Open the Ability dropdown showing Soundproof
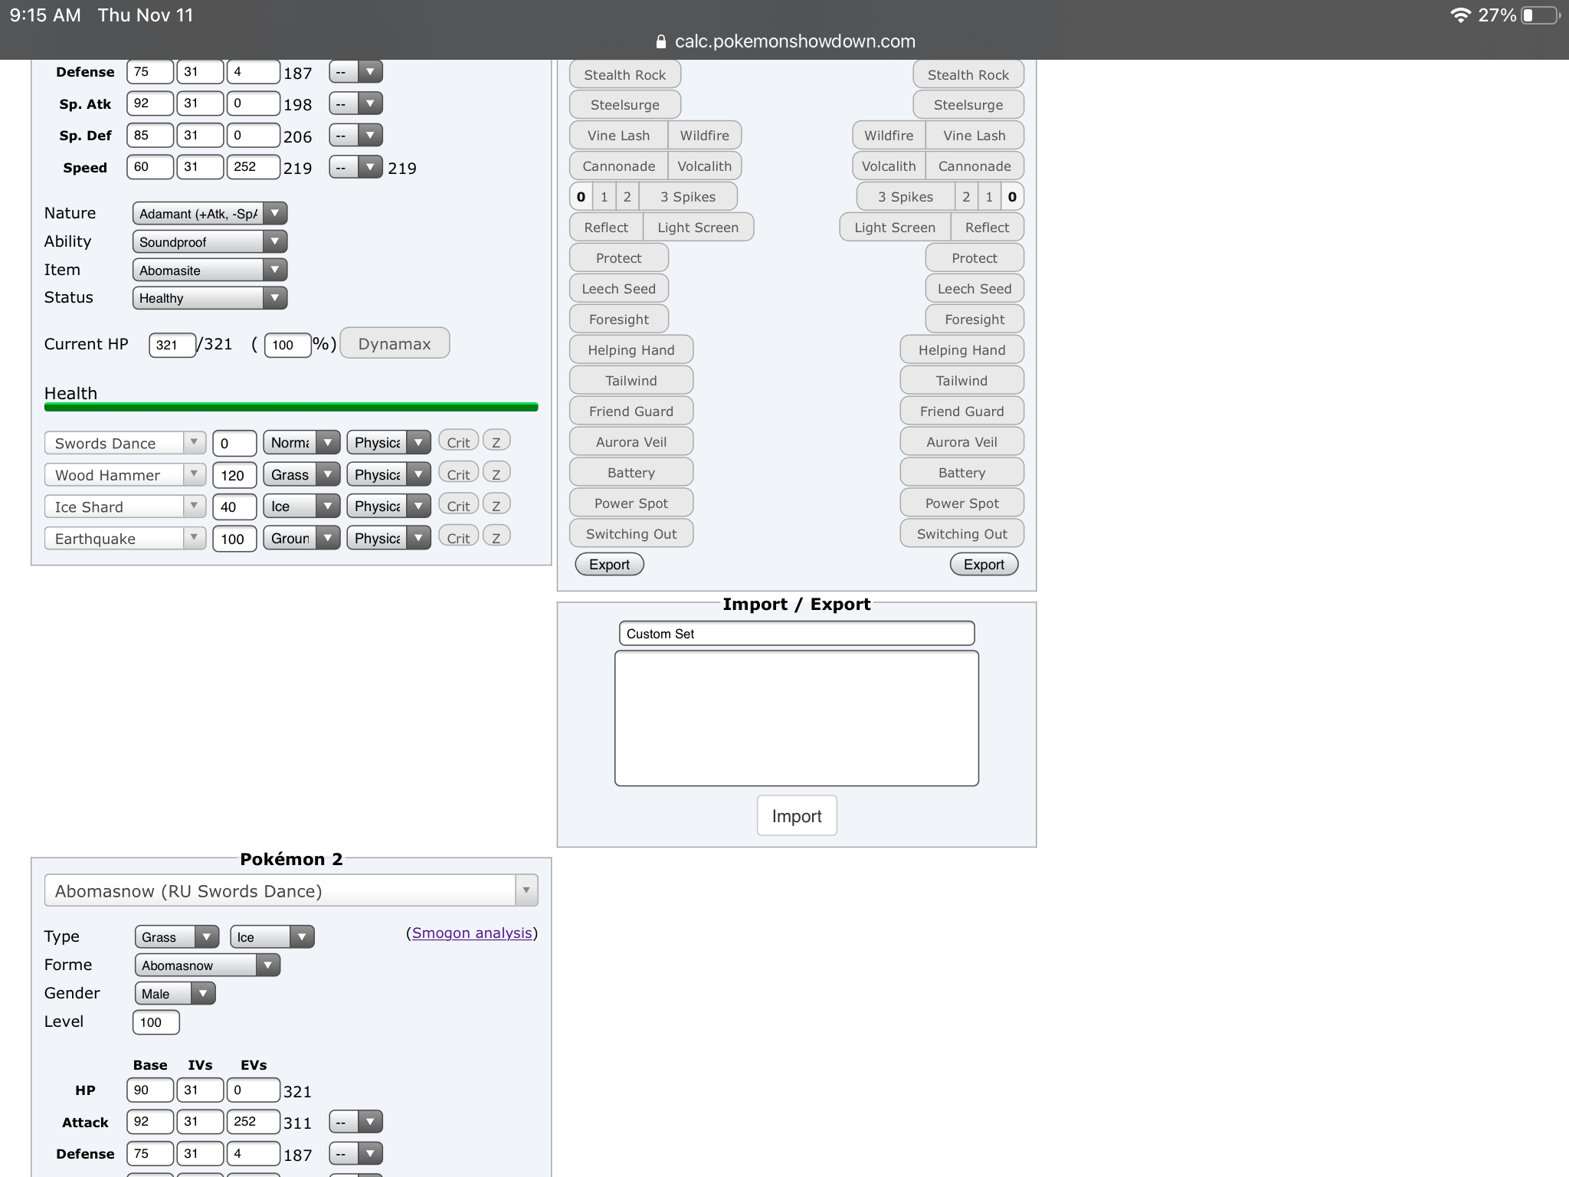 (210, 241)
